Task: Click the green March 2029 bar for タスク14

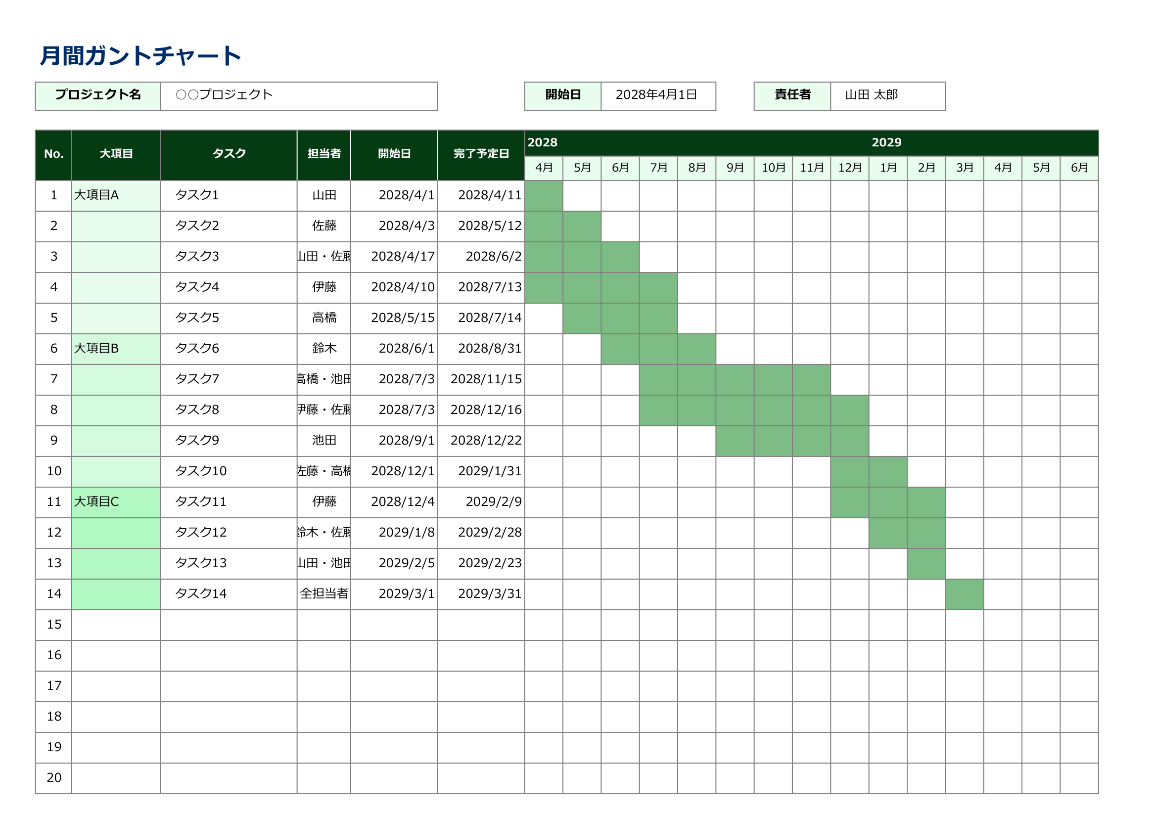Action: tap(965, 594)
